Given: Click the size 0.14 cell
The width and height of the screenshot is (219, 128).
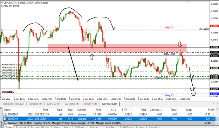Looking at the screenshot, I should (x=71, y=119).
